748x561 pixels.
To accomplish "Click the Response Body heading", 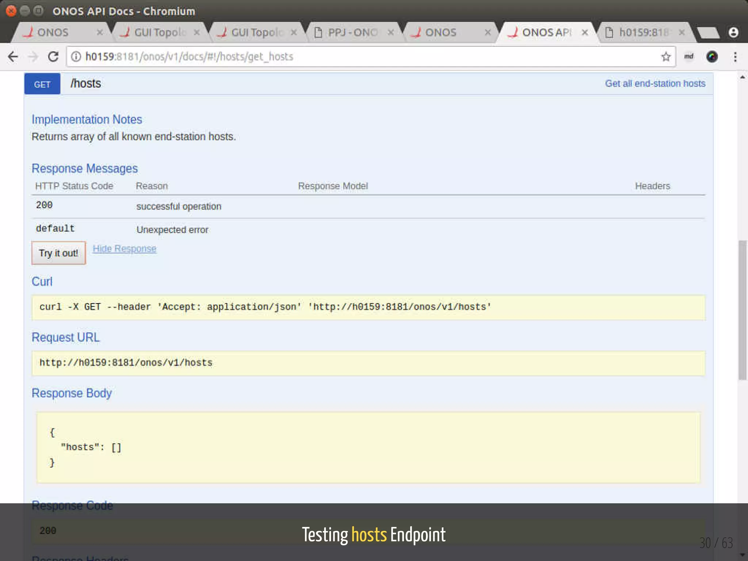I will coord(72,393).
